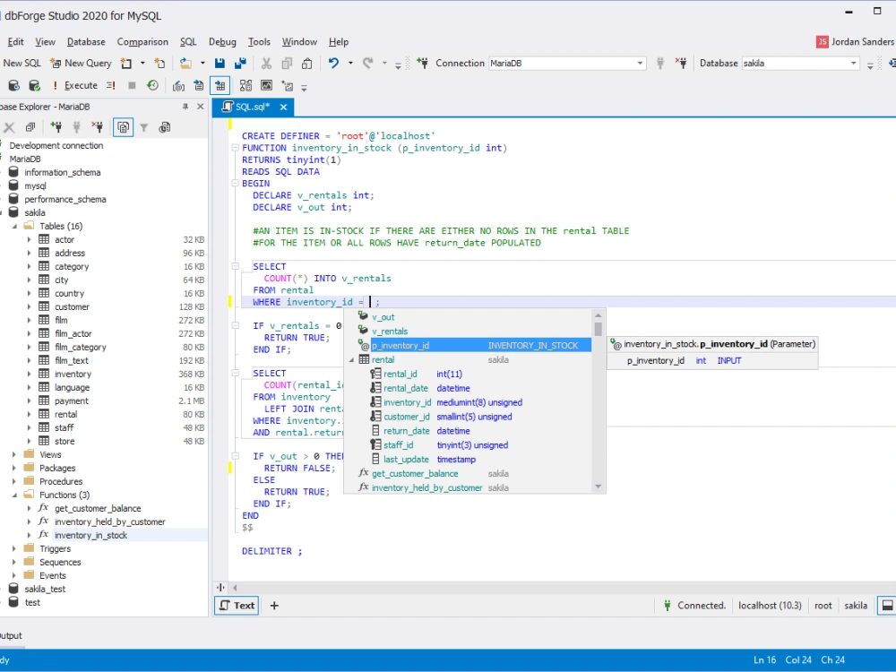Click the Undo arrow icon

tap(333, 64)
